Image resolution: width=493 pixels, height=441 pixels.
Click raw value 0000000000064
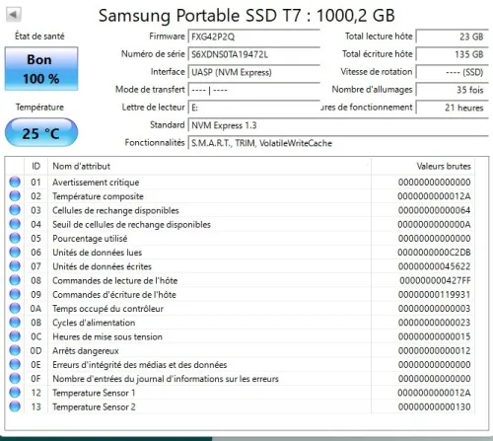[434, 210]
